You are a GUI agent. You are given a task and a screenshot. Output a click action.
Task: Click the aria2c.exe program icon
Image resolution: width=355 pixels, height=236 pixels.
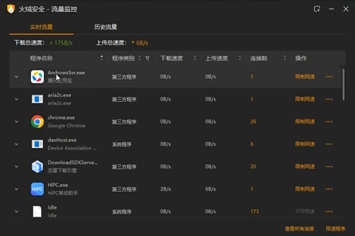(37, 99)
